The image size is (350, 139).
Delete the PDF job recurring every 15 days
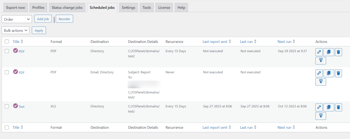[338, 52]
